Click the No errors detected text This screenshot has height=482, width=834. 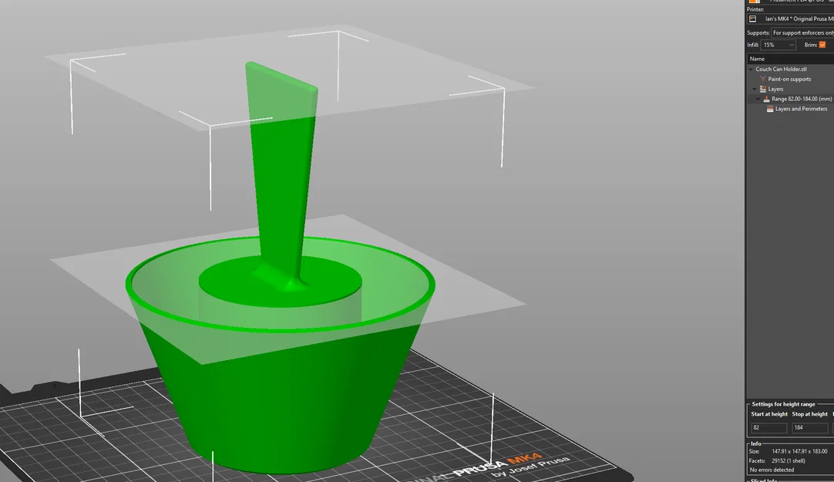tap(772, 470)
